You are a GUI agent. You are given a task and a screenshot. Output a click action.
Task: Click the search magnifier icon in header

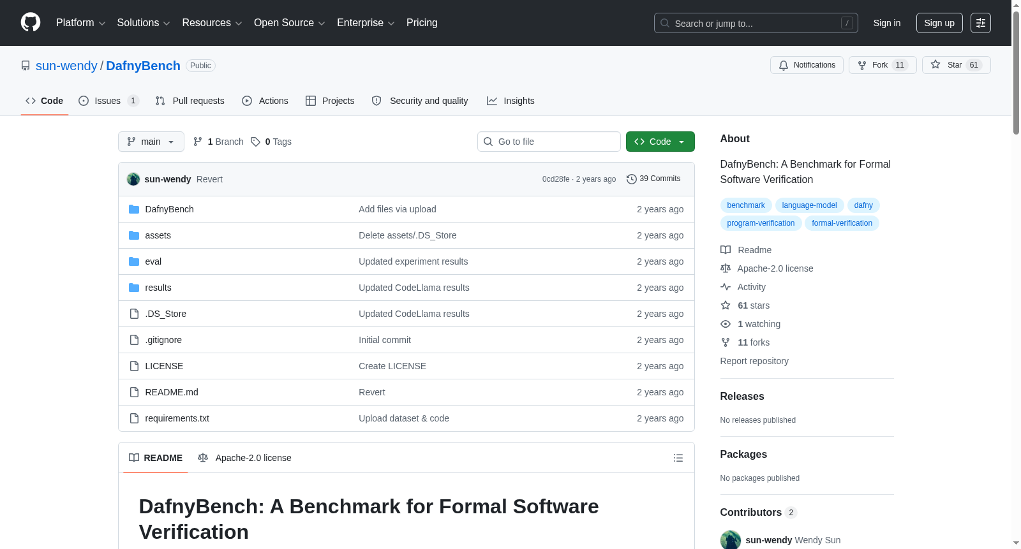pos(665,23)
